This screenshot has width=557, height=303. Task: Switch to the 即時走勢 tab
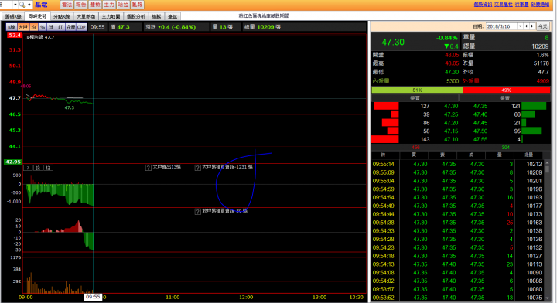tap(38, 16)
